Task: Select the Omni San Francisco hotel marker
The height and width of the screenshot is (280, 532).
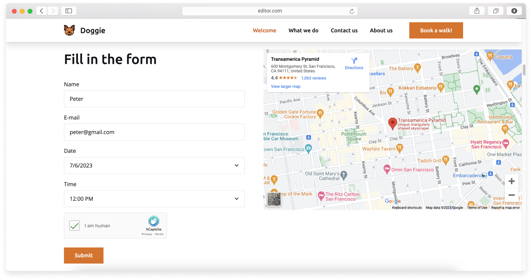Action: coord(387,169)
